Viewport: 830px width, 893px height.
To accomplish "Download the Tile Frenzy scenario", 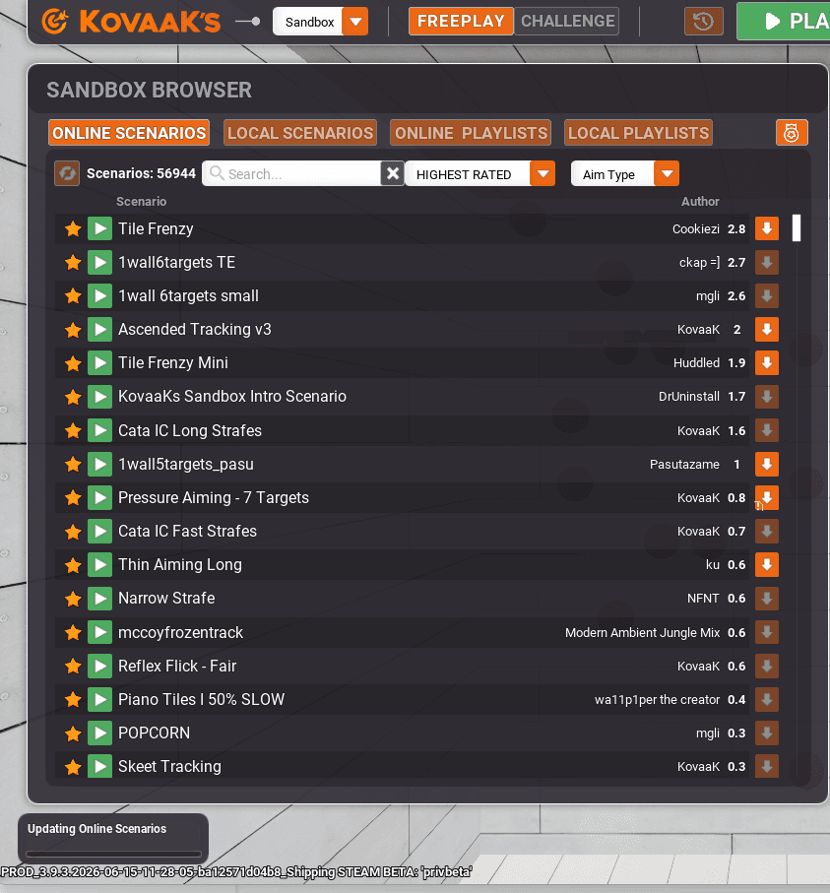I will click(x=767, y=229).
